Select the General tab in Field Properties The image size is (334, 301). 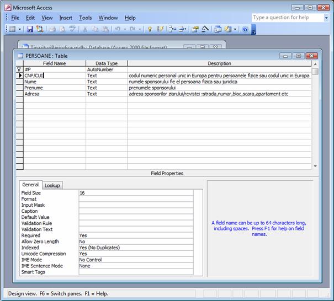pyautogui.click(x=30, y=185)
